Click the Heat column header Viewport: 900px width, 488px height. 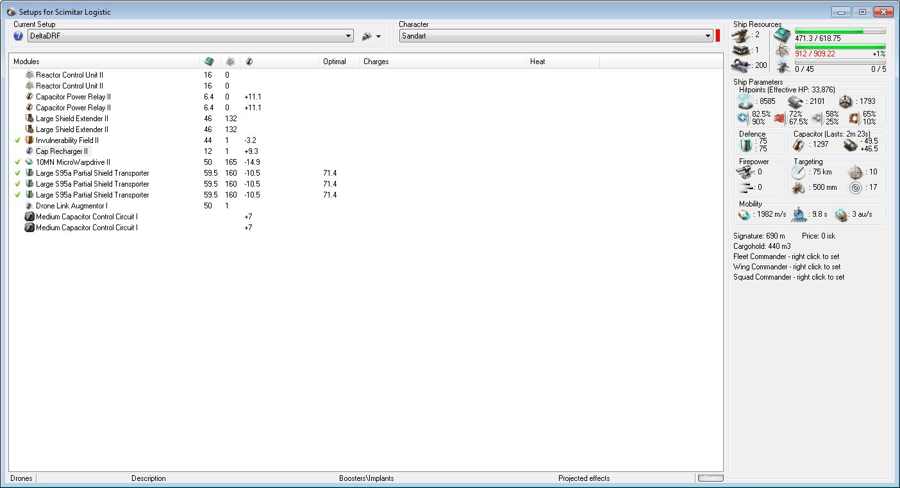[x=563, y=62]
